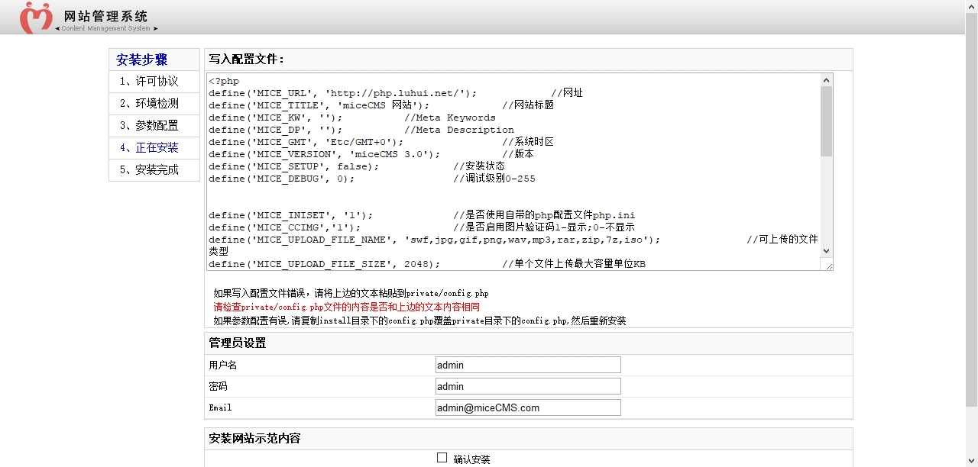Focus the Email input field

pyautogui.click(x=528, y=407)
